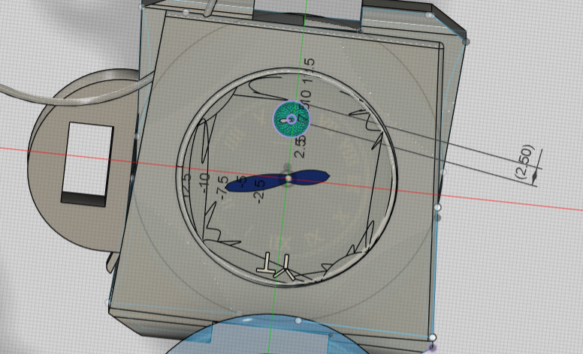
Task: Click the sketch point at bottom-right corner
Action: click(432, 337)
